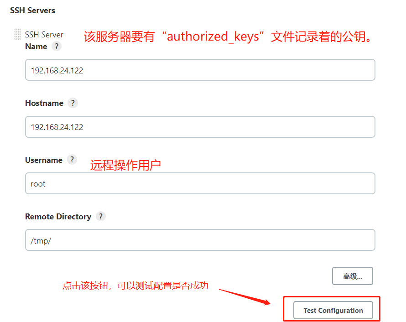Select the Username field showing root
Viewport: 406px width, 322px height.
click(200, 183)
